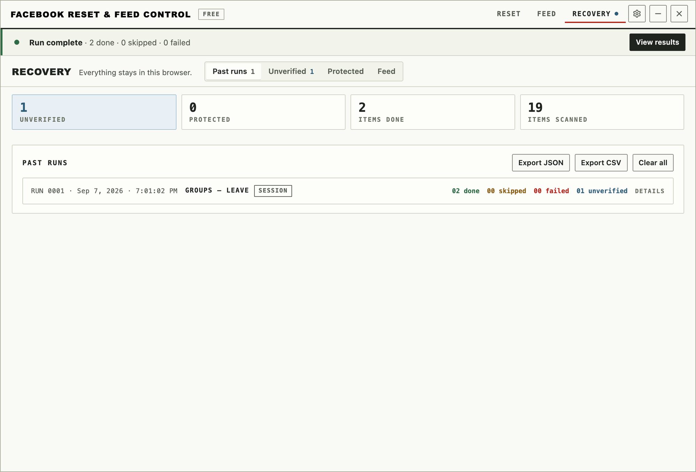The image size is (696, 472).
Task: Click the '00 skipped' count in Run 0001
Action: (506, 191)
